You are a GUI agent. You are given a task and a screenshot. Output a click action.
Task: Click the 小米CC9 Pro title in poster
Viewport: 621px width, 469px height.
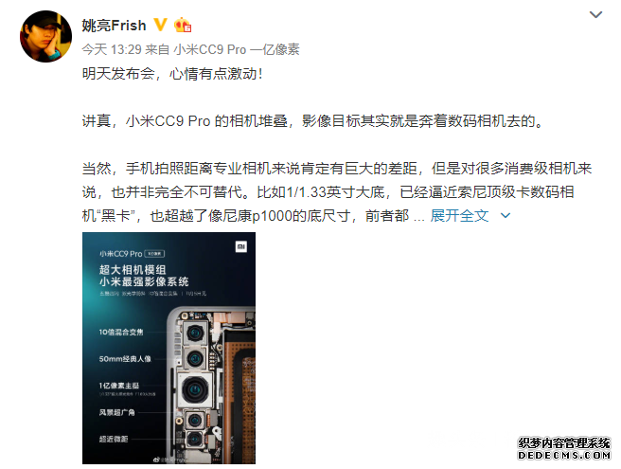coord(120,254)
